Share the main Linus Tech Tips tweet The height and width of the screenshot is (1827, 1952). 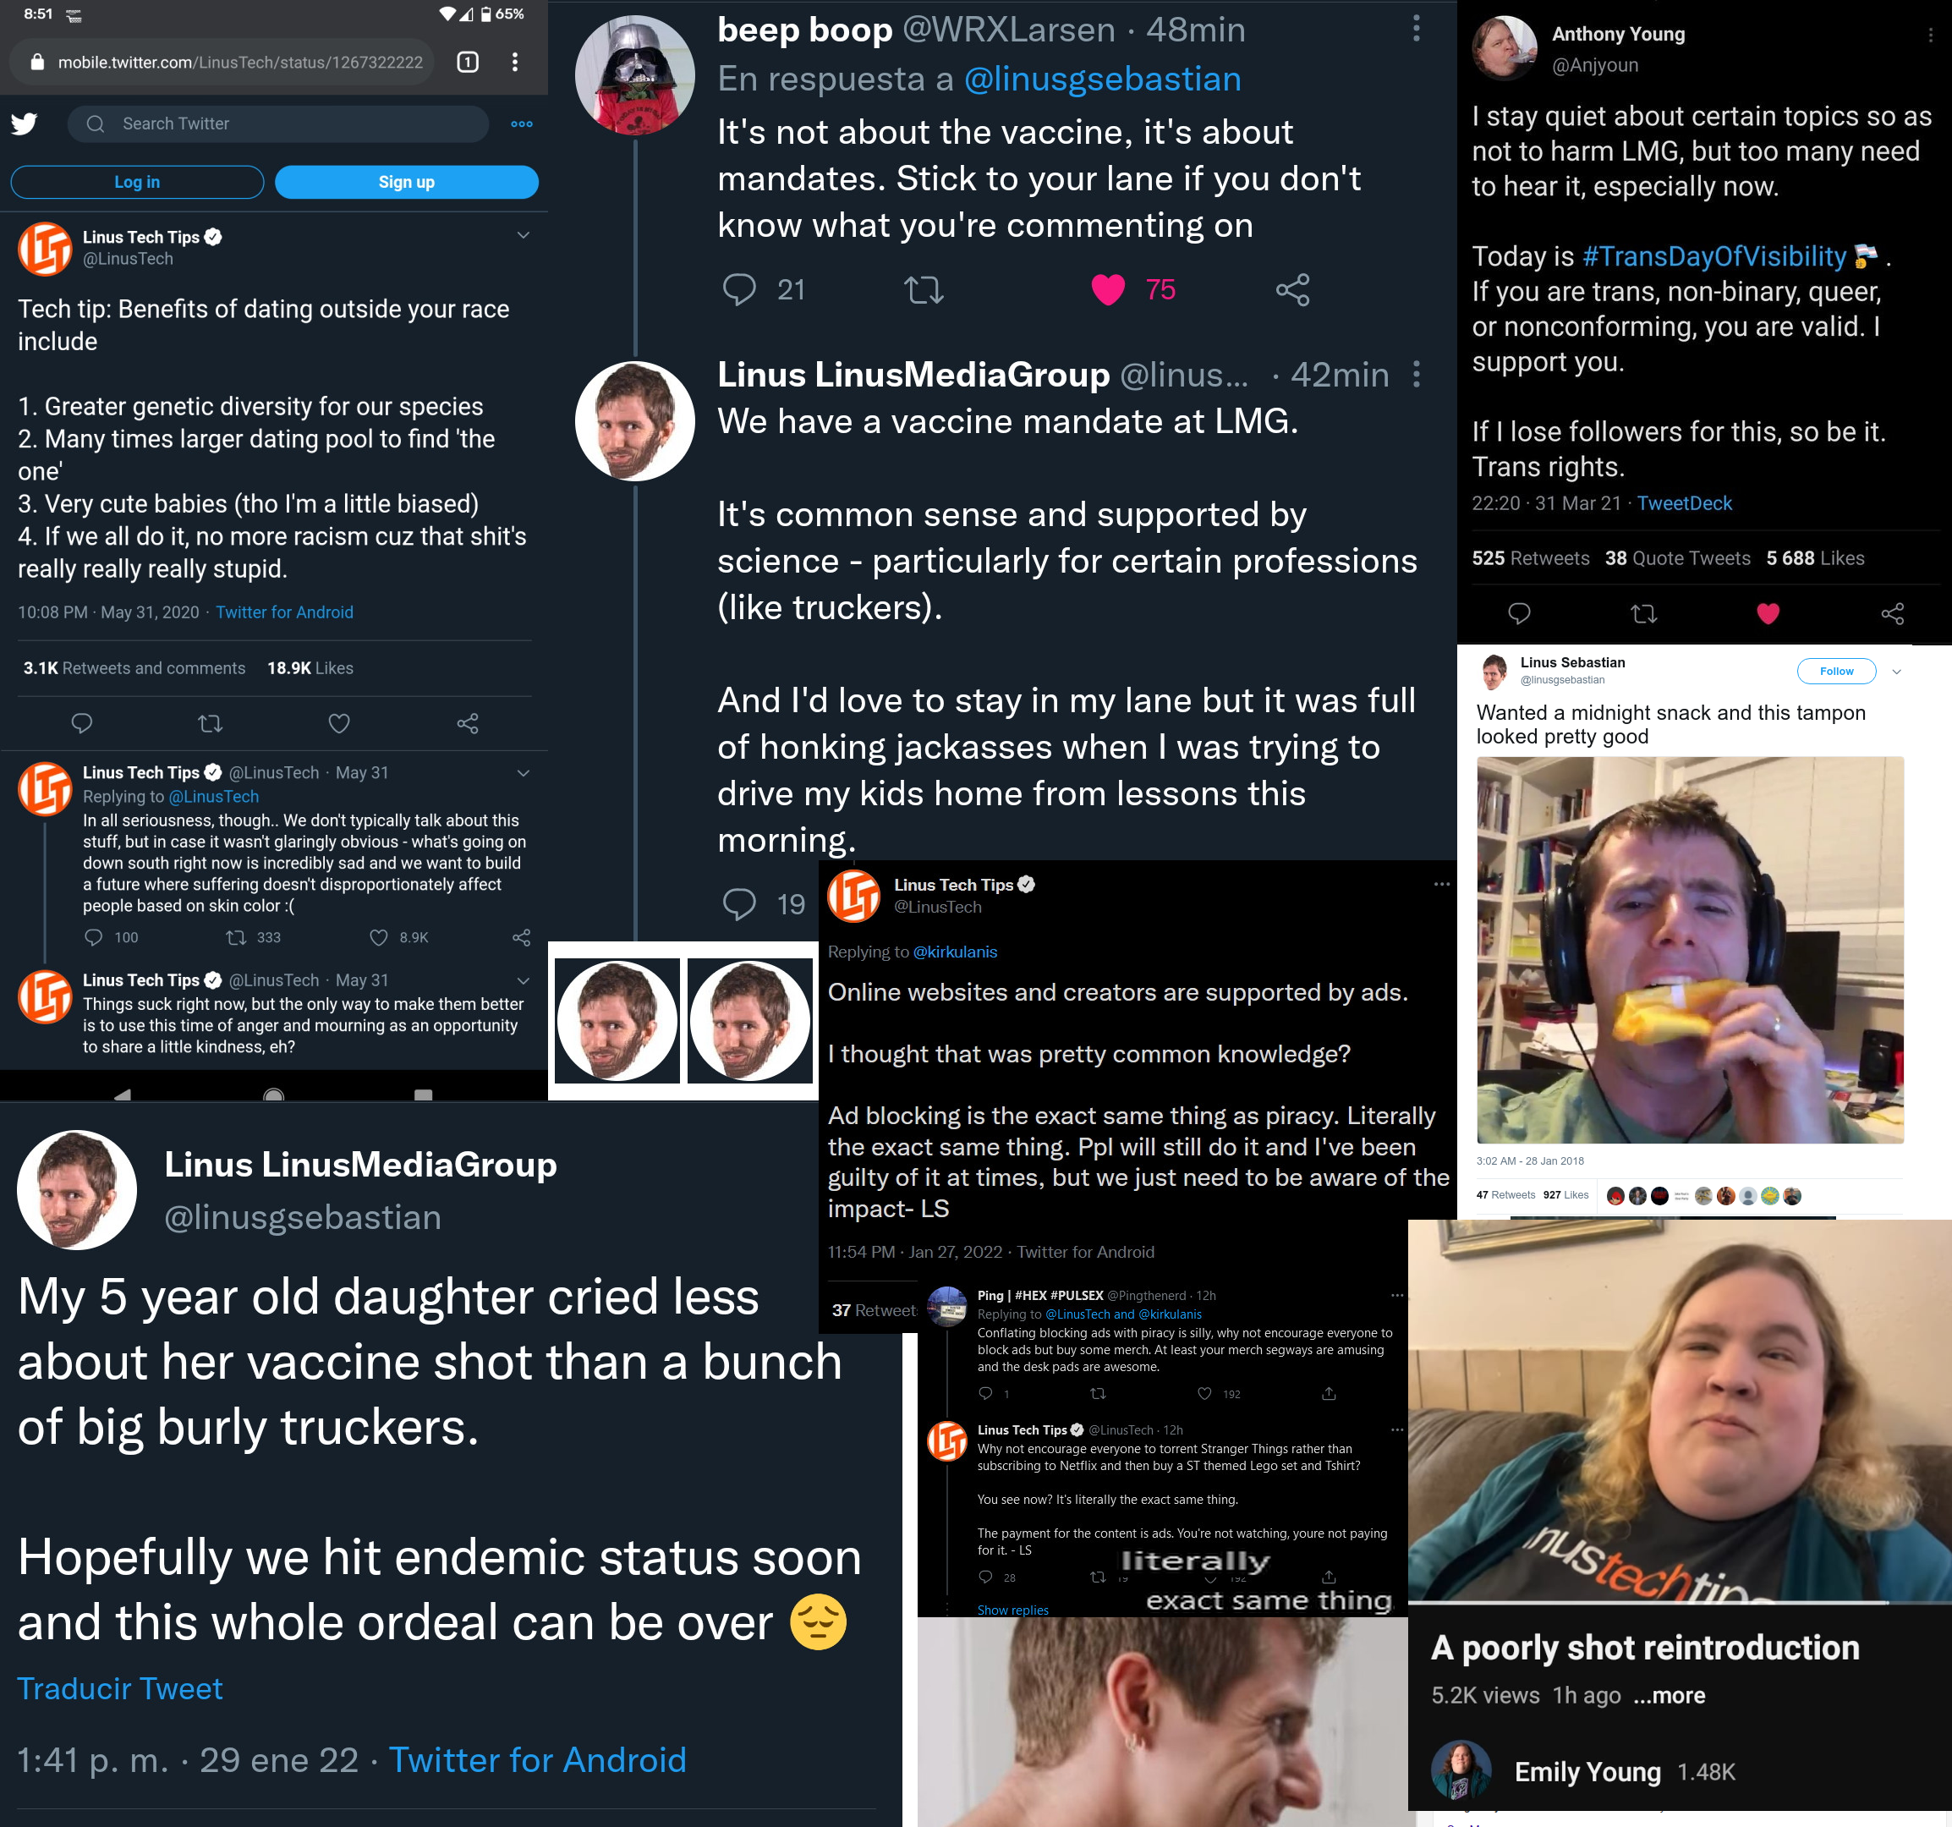(468, 723)
